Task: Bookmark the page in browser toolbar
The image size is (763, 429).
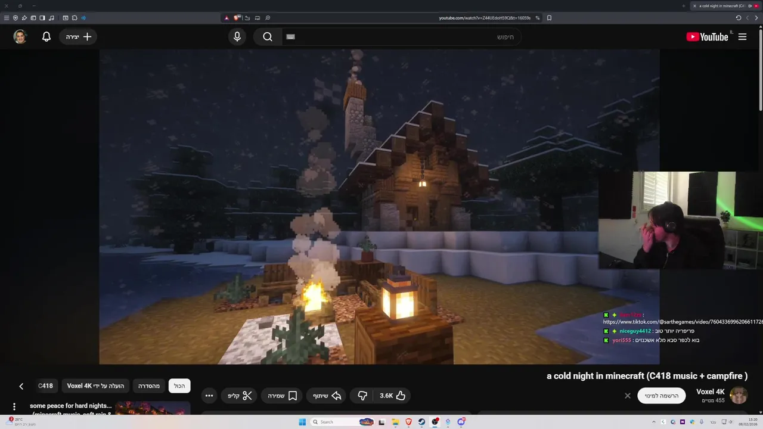Action: pyautogui.click(x=549, y=18)
